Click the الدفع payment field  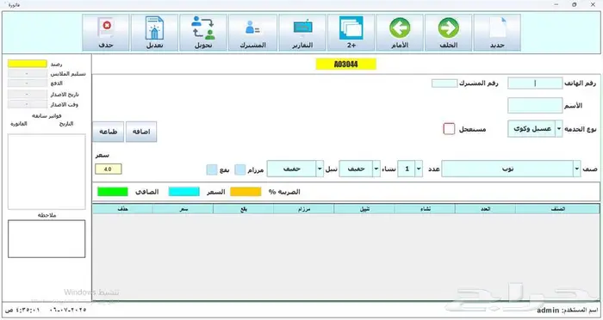(x=28, y=83)
